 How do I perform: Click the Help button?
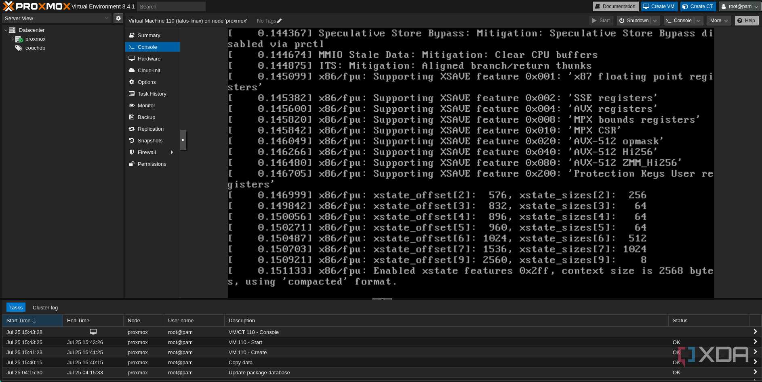click(746, 21)
